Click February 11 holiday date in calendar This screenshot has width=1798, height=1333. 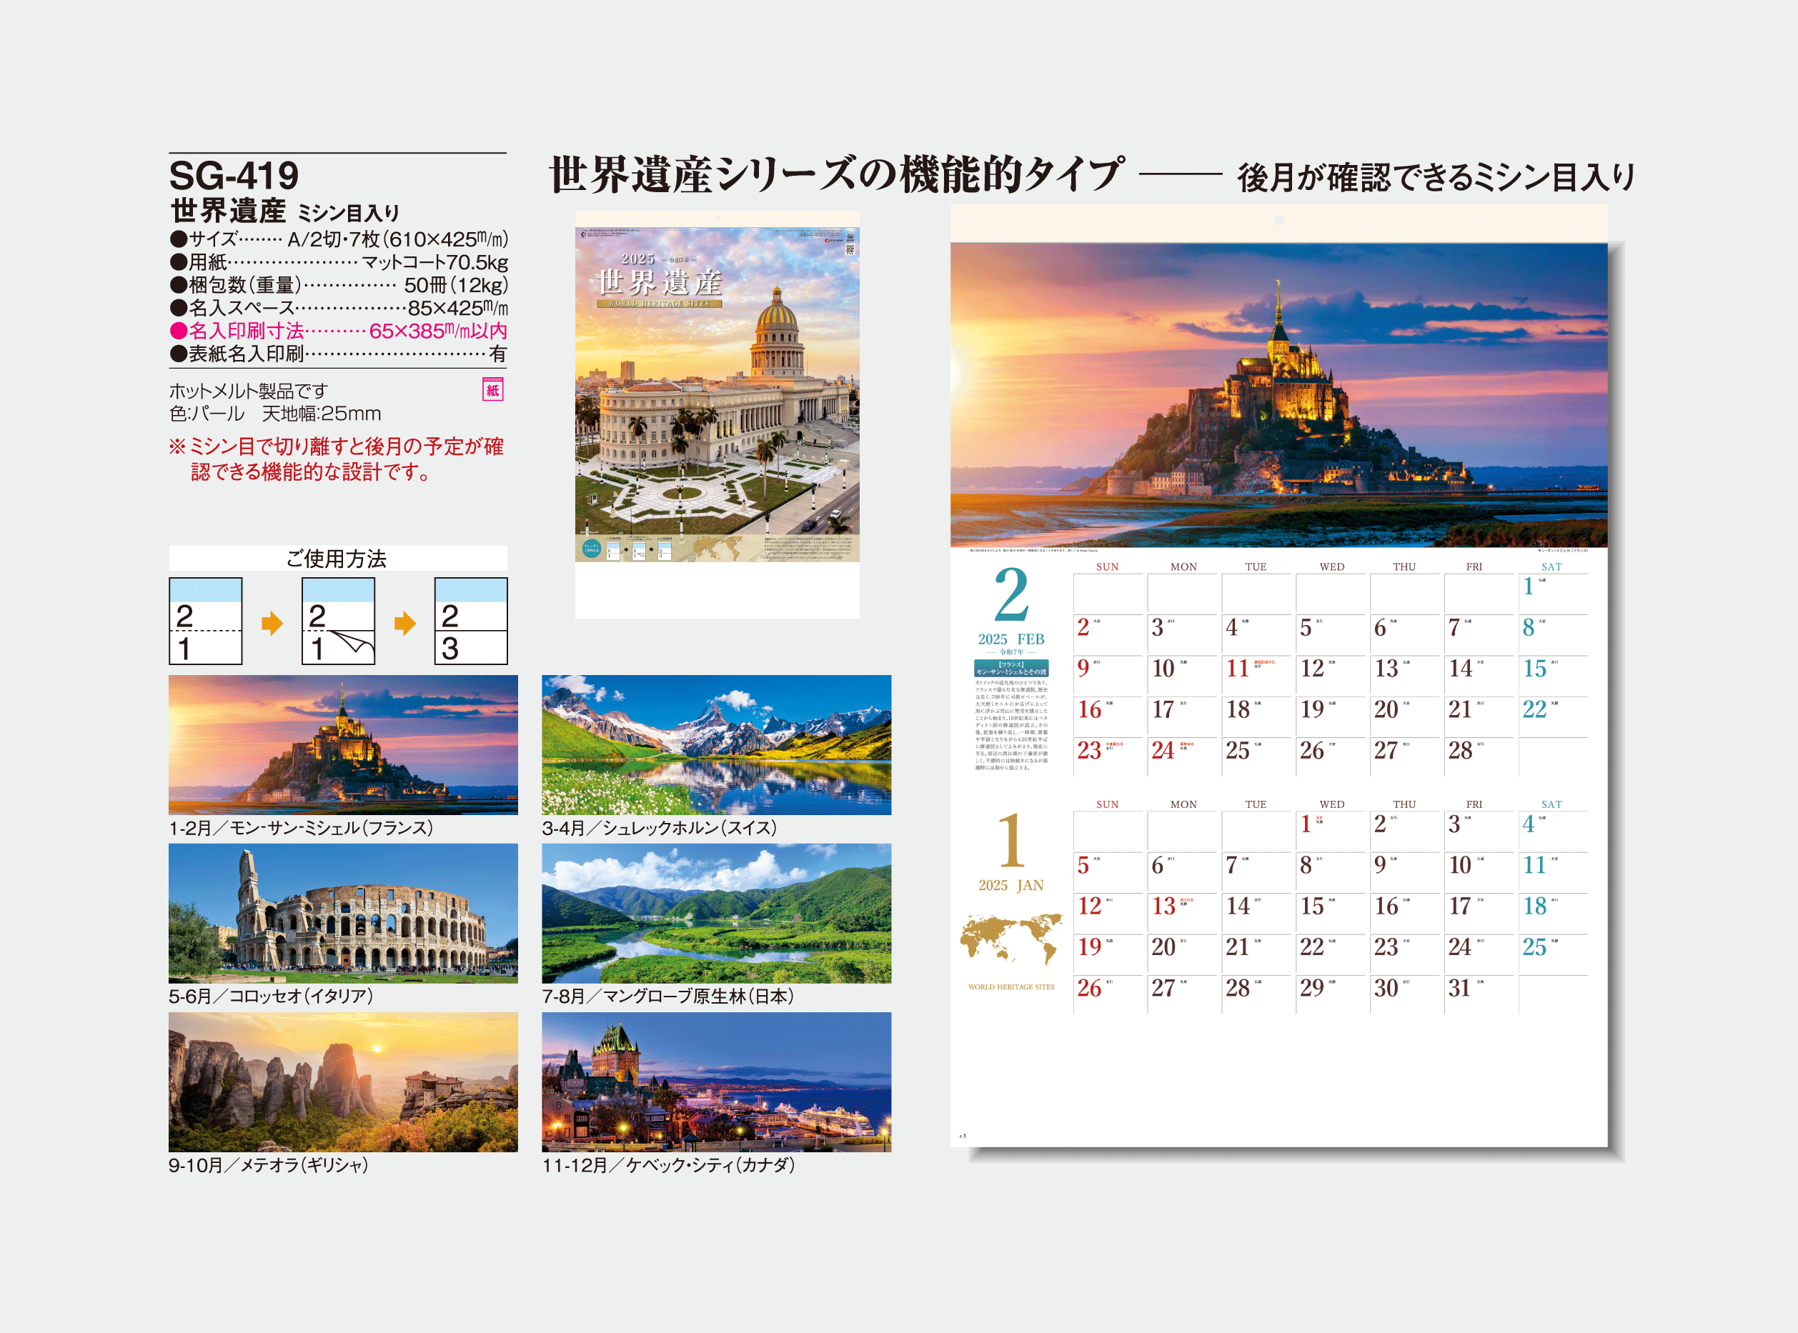tap(1237, 668)
